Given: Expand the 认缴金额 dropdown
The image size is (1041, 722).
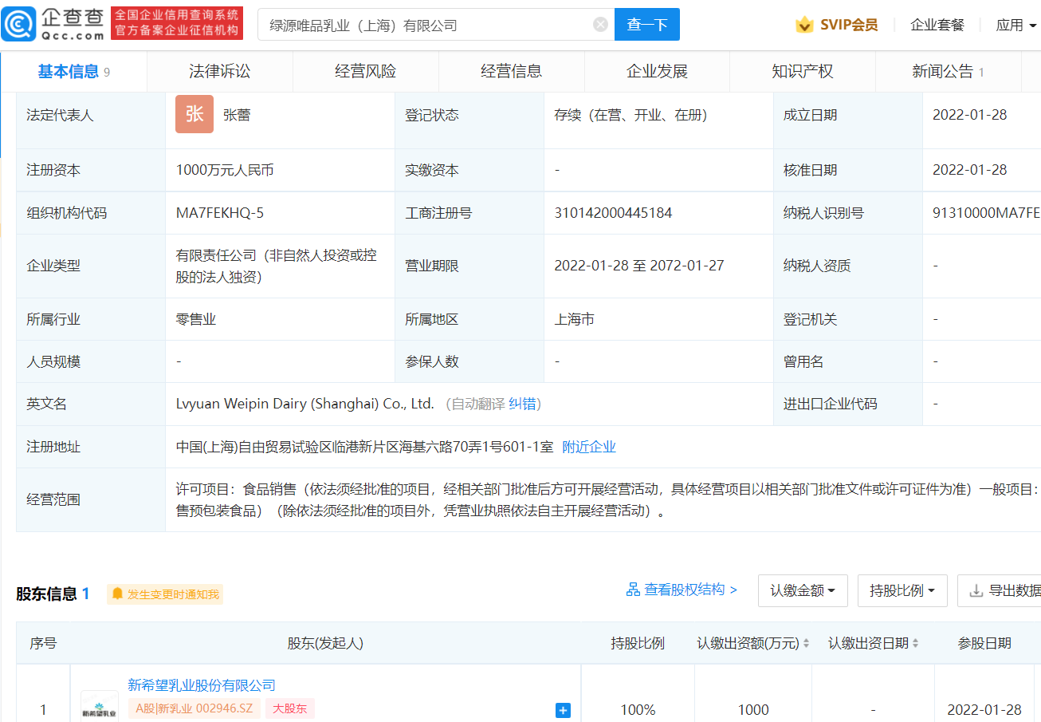Looking at the screenshot, I should coord(803,591).
